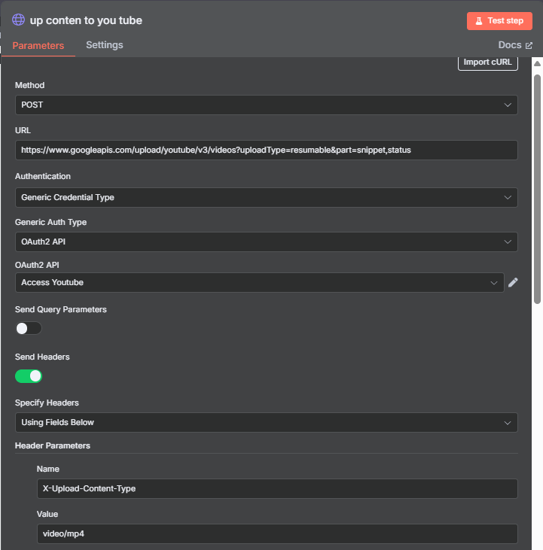Image resolution: width=543 pixels, height=550 pixels.
Task: Switch to the Settings tab
Action: click(105, 45)
